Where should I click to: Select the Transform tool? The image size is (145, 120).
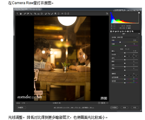42,14
